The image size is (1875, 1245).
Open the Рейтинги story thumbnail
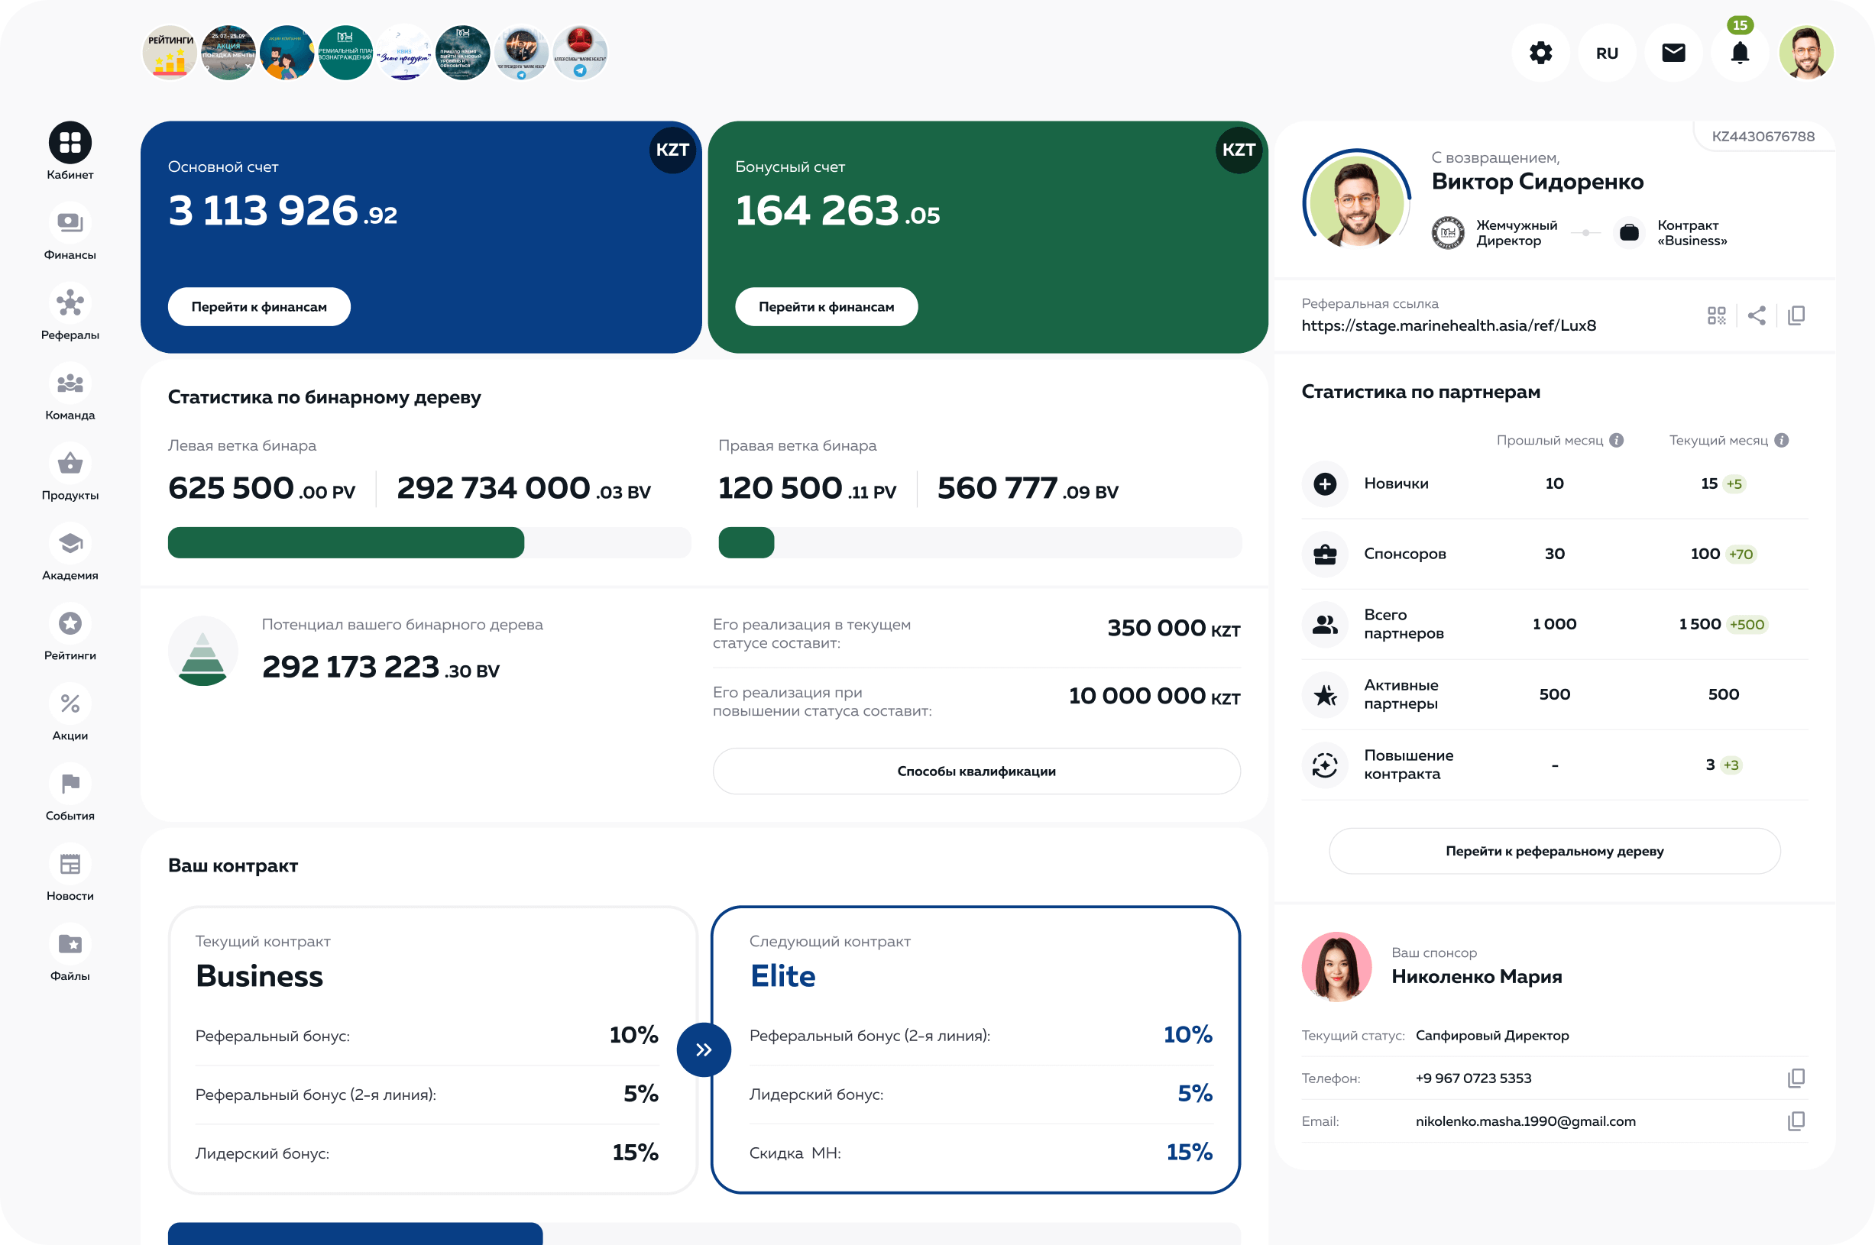pyautogui.click(x=170, y=53)
